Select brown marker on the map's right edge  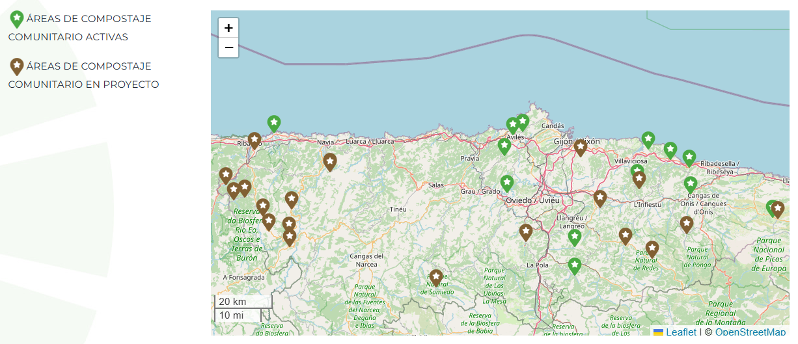778,209
